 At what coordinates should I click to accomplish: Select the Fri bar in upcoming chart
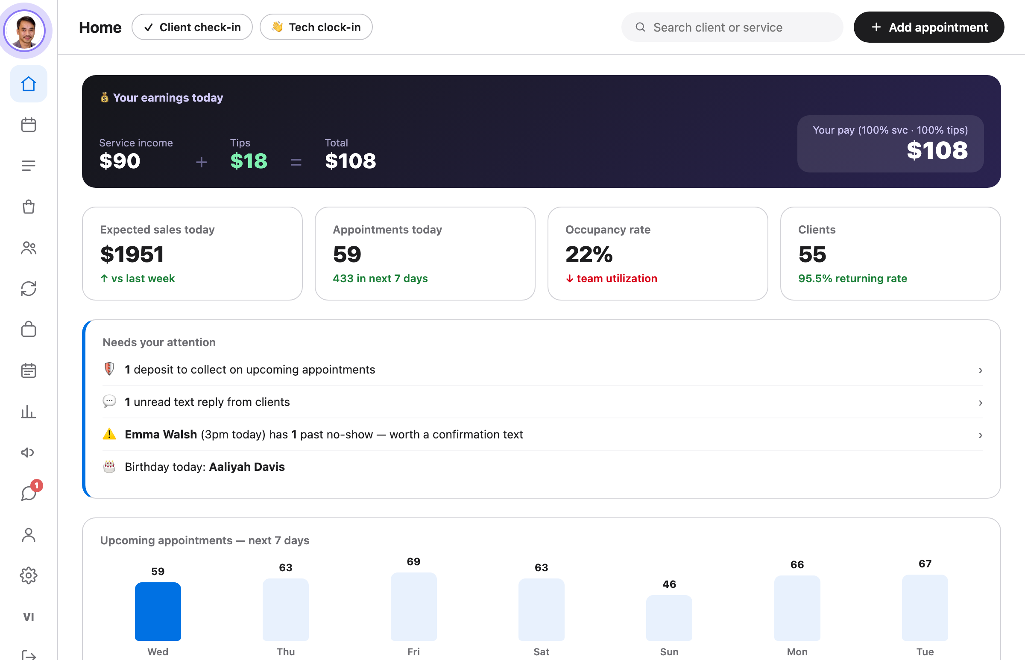pyautogui.click(x=414, y=607)
